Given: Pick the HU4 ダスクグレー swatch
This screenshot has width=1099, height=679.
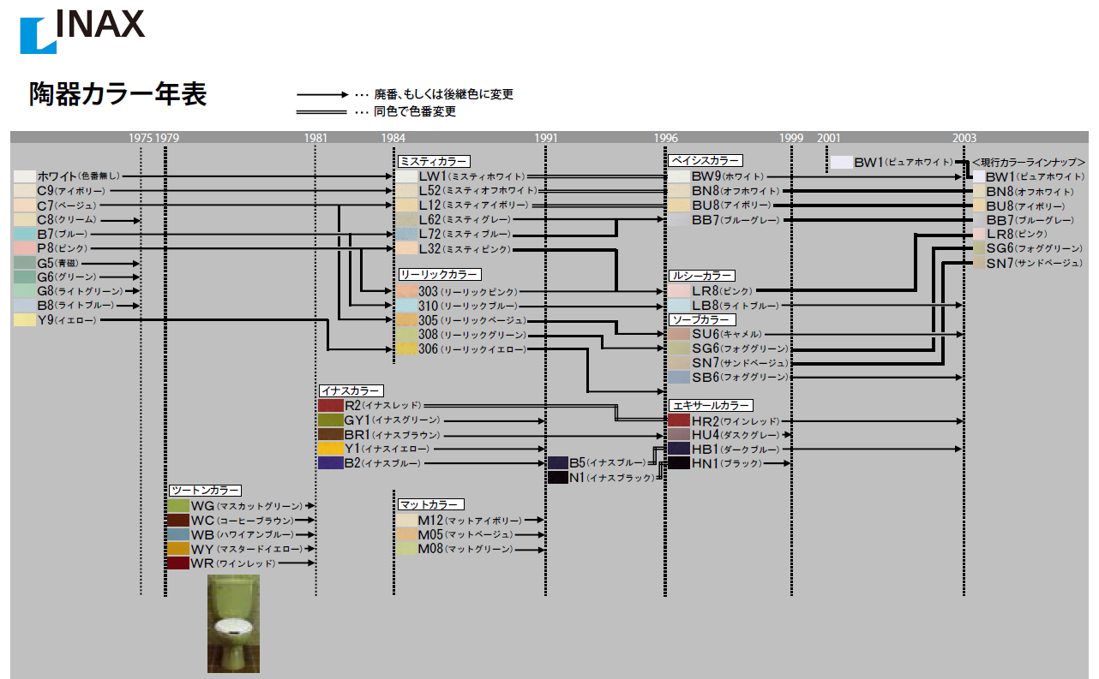Looking at the screenshot, I should 679,435.
